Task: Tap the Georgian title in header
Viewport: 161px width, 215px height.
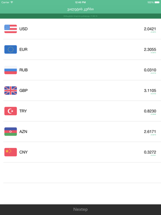Action: pos(80,9)
